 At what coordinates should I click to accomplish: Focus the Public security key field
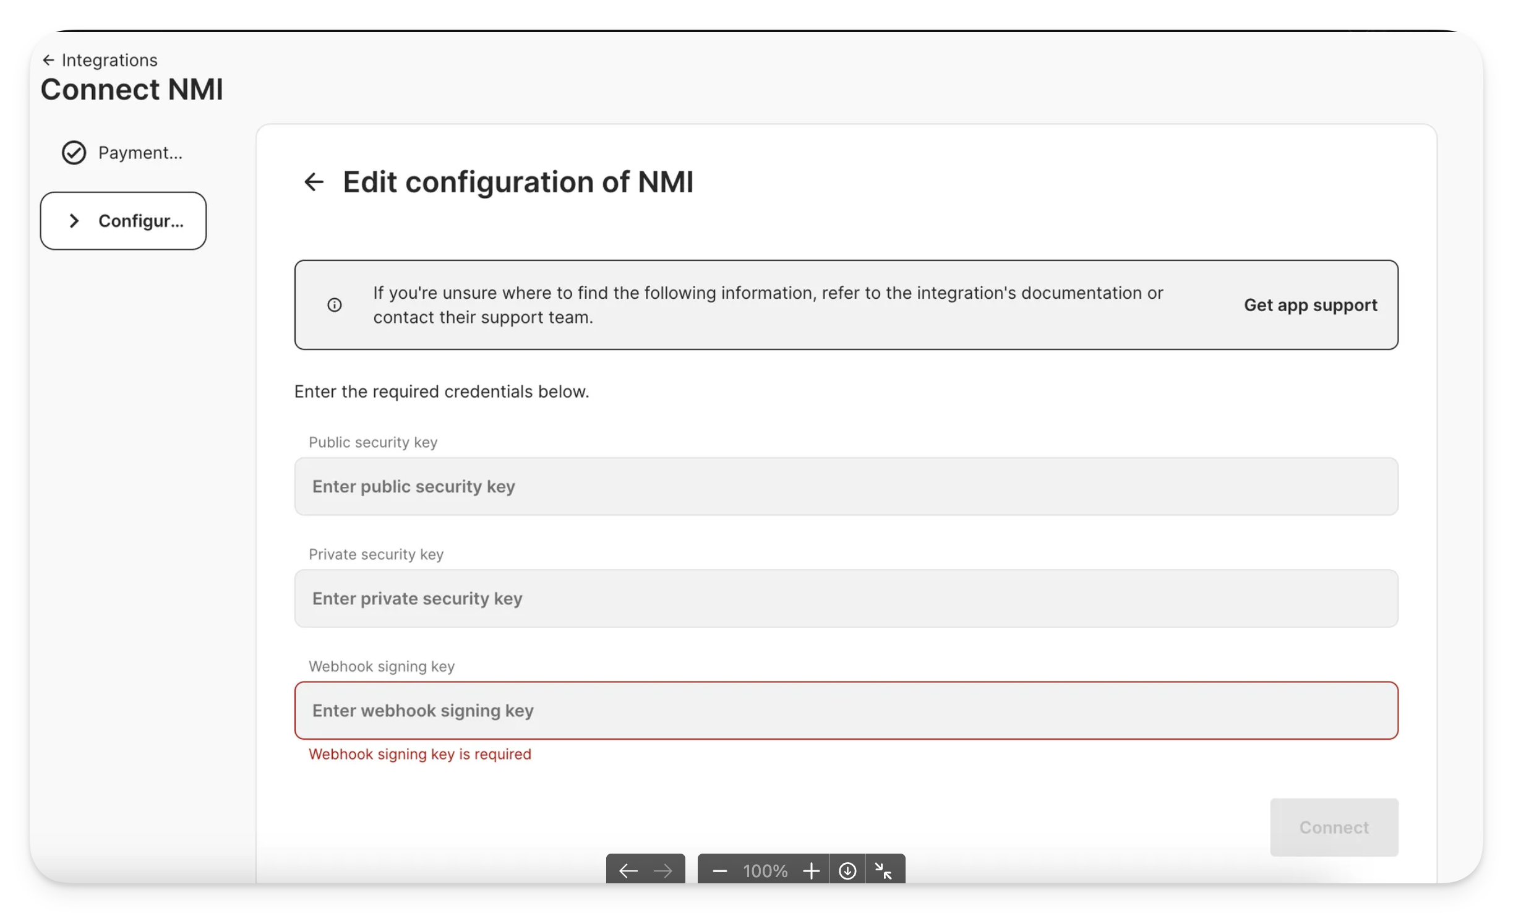coord(846,486)
